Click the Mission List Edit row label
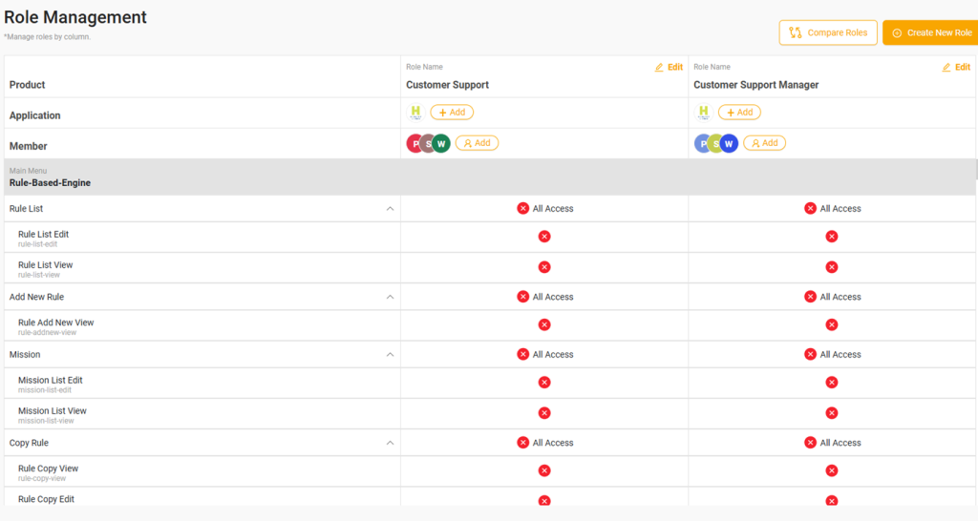Screen dimensions: 978x521 [x=50, y=380]
